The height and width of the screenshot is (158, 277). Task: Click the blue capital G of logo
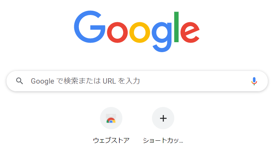point(90,27)
